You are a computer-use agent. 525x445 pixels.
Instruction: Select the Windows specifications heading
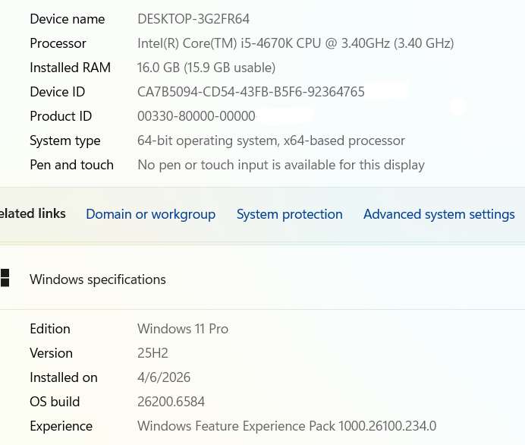[98, 279]
